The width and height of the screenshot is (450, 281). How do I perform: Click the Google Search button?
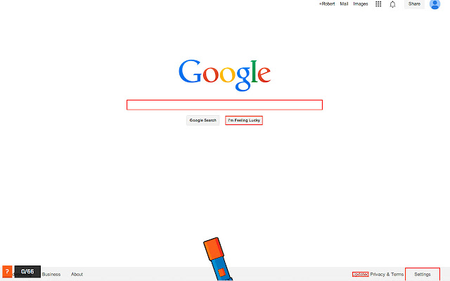pyautogui.click(x=203, y=120)
